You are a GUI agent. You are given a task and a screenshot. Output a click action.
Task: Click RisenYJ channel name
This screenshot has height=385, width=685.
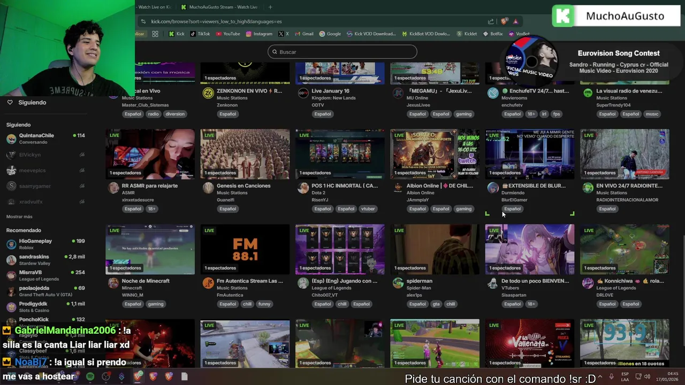pyautogui.click(x=320, y=199)
